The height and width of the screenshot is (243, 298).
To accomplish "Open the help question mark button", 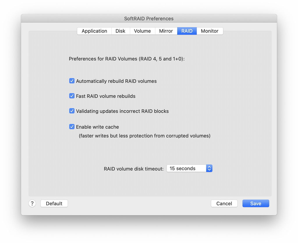I will pyautogui.click(x=32, y=204).
